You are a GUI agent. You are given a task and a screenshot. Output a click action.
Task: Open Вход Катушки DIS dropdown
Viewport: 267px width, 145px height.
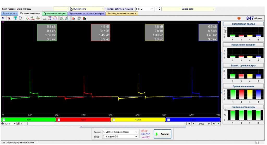tap(120, 136)
